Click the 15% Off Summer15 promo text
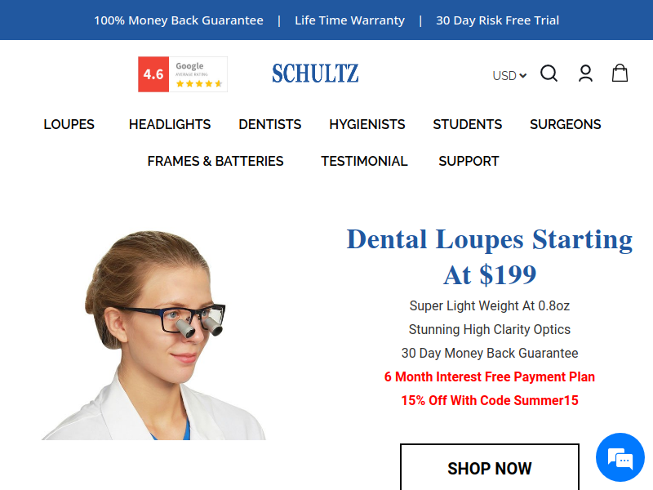 [x=490, y=400]
